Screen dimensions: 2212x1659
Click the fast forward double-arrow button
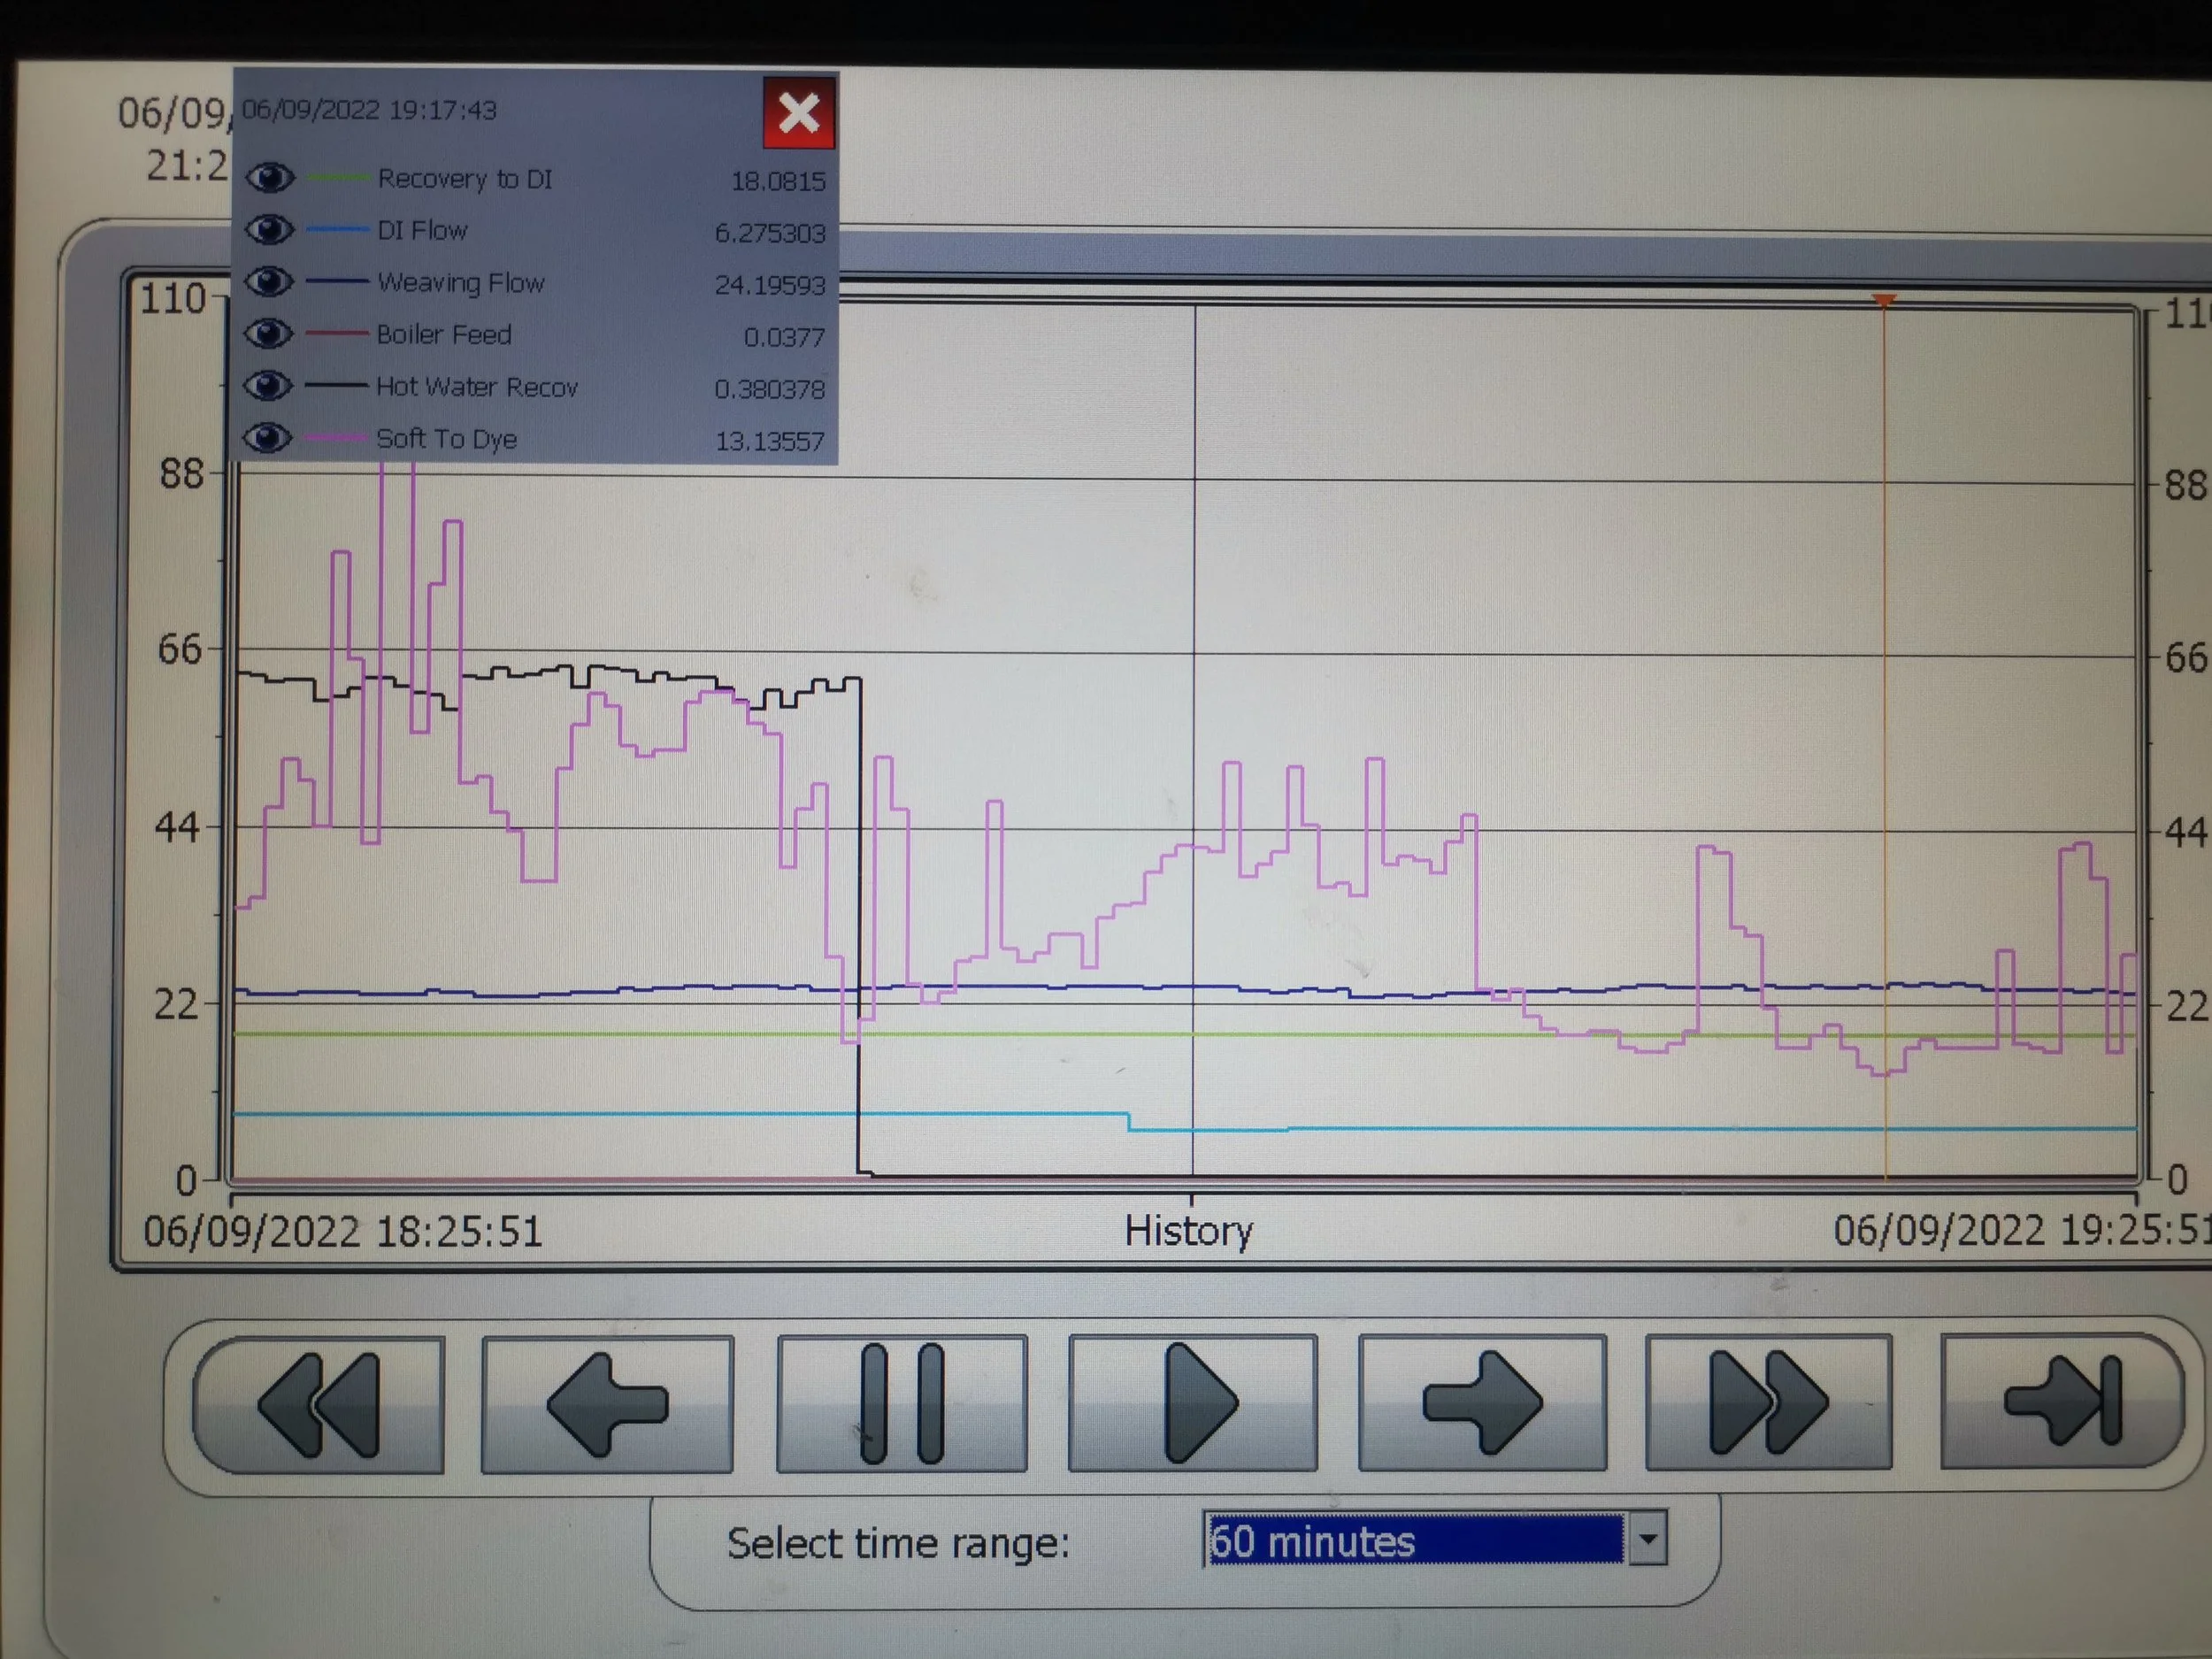pyautogui.click(x=1768, y=1402)
